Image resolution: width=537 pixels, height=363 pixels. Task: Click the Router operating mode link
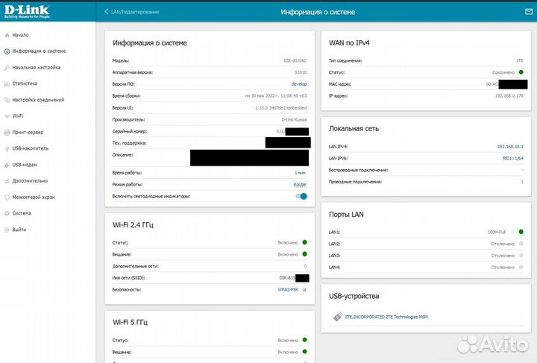point(300,184)
